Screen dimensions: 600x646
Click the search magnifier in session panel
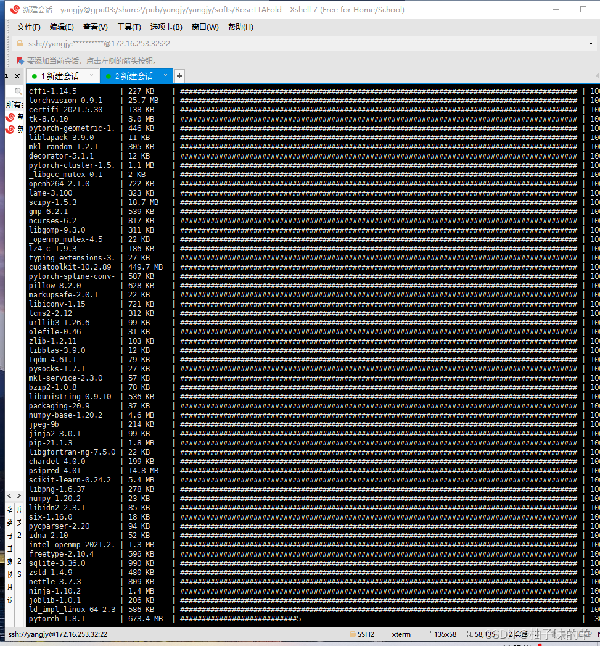18,91
